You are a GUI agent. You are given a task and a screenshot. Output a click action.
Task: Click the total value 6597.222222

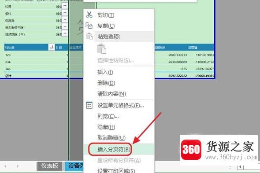pos(178,76)
